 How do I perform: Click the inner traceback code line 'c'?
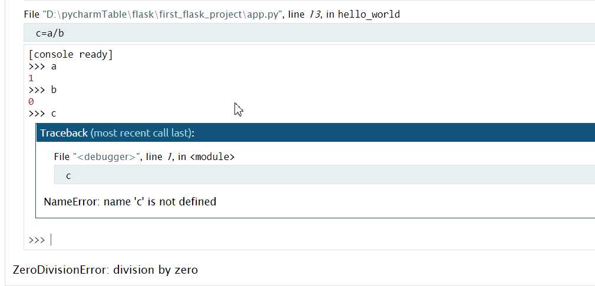pyautogui.click(x=325, y=175)
